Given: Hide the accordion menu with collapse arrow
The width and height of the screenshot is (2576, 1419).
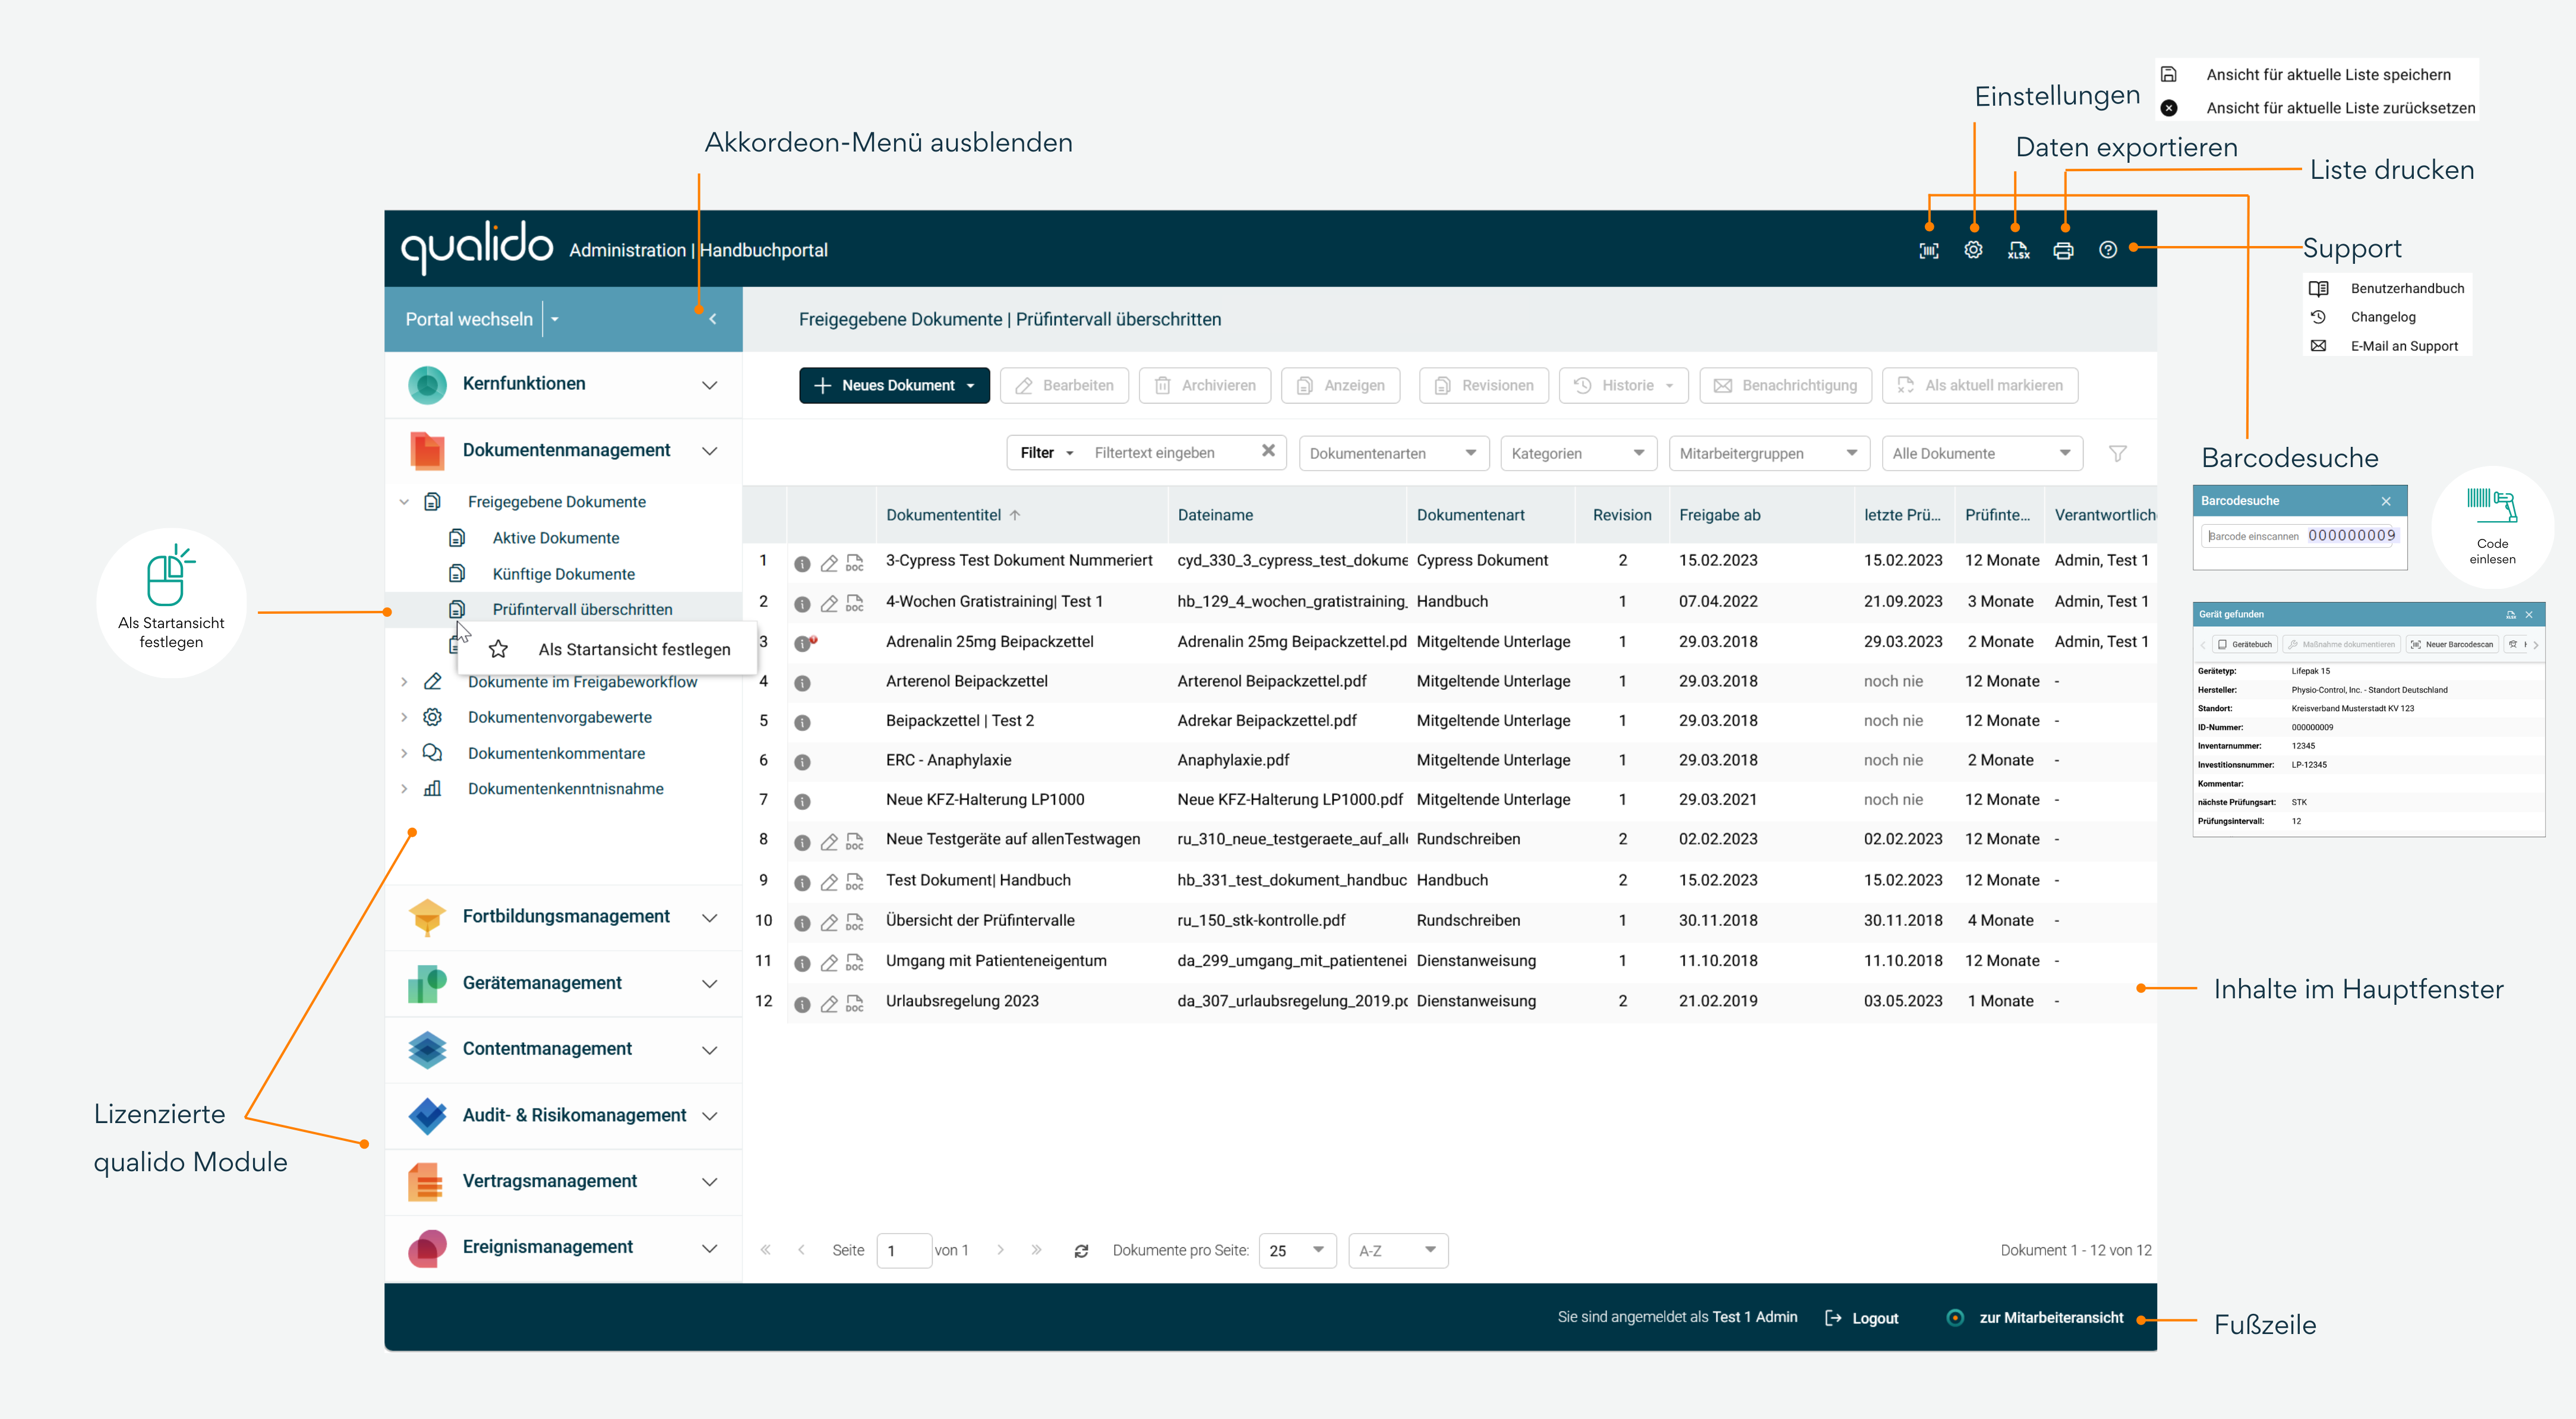Looking at the screenshot, I should (x=713, y=319).
